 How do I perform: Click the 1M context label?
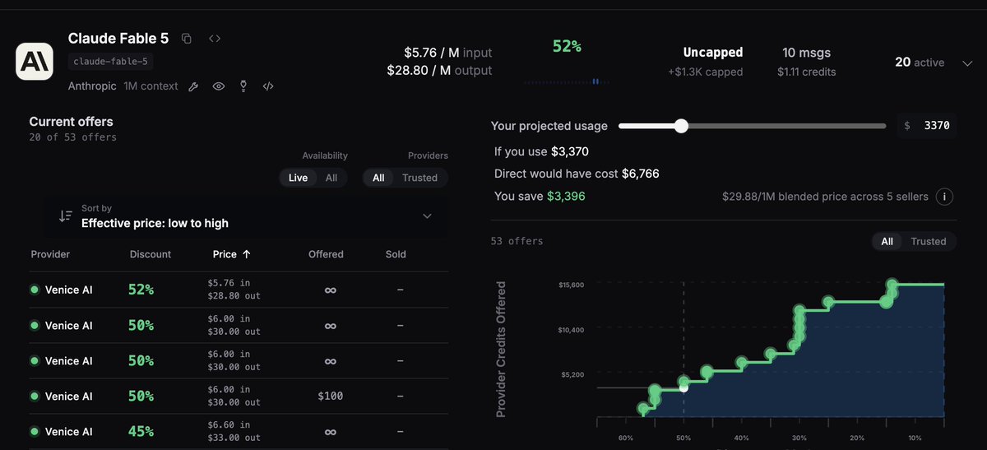click(151, 86)
